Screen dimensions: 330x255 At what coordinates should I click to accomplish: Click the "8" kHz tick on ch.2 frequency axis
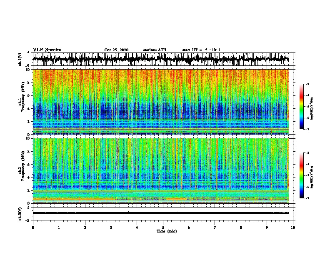[x=29, y=152]
